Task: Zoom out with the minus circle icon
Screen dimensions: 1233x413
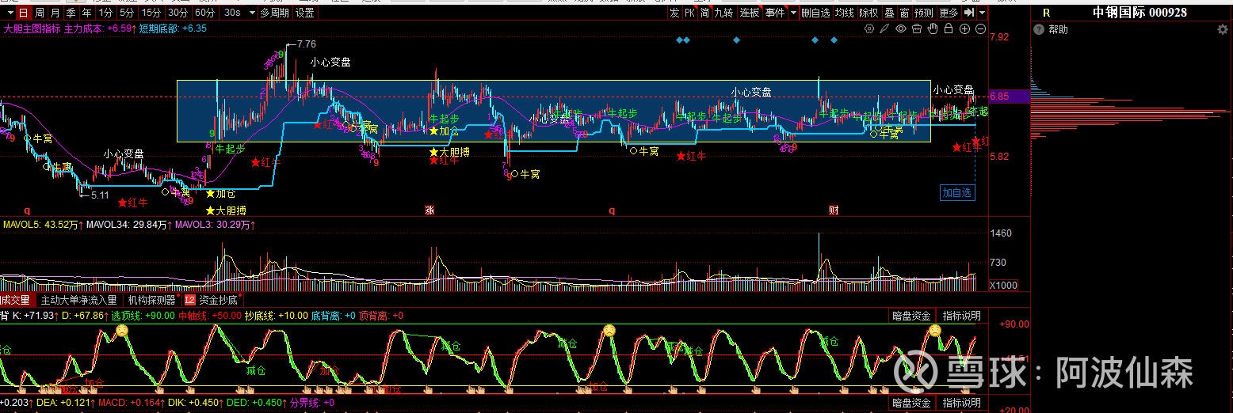Action: coord(980,29)
